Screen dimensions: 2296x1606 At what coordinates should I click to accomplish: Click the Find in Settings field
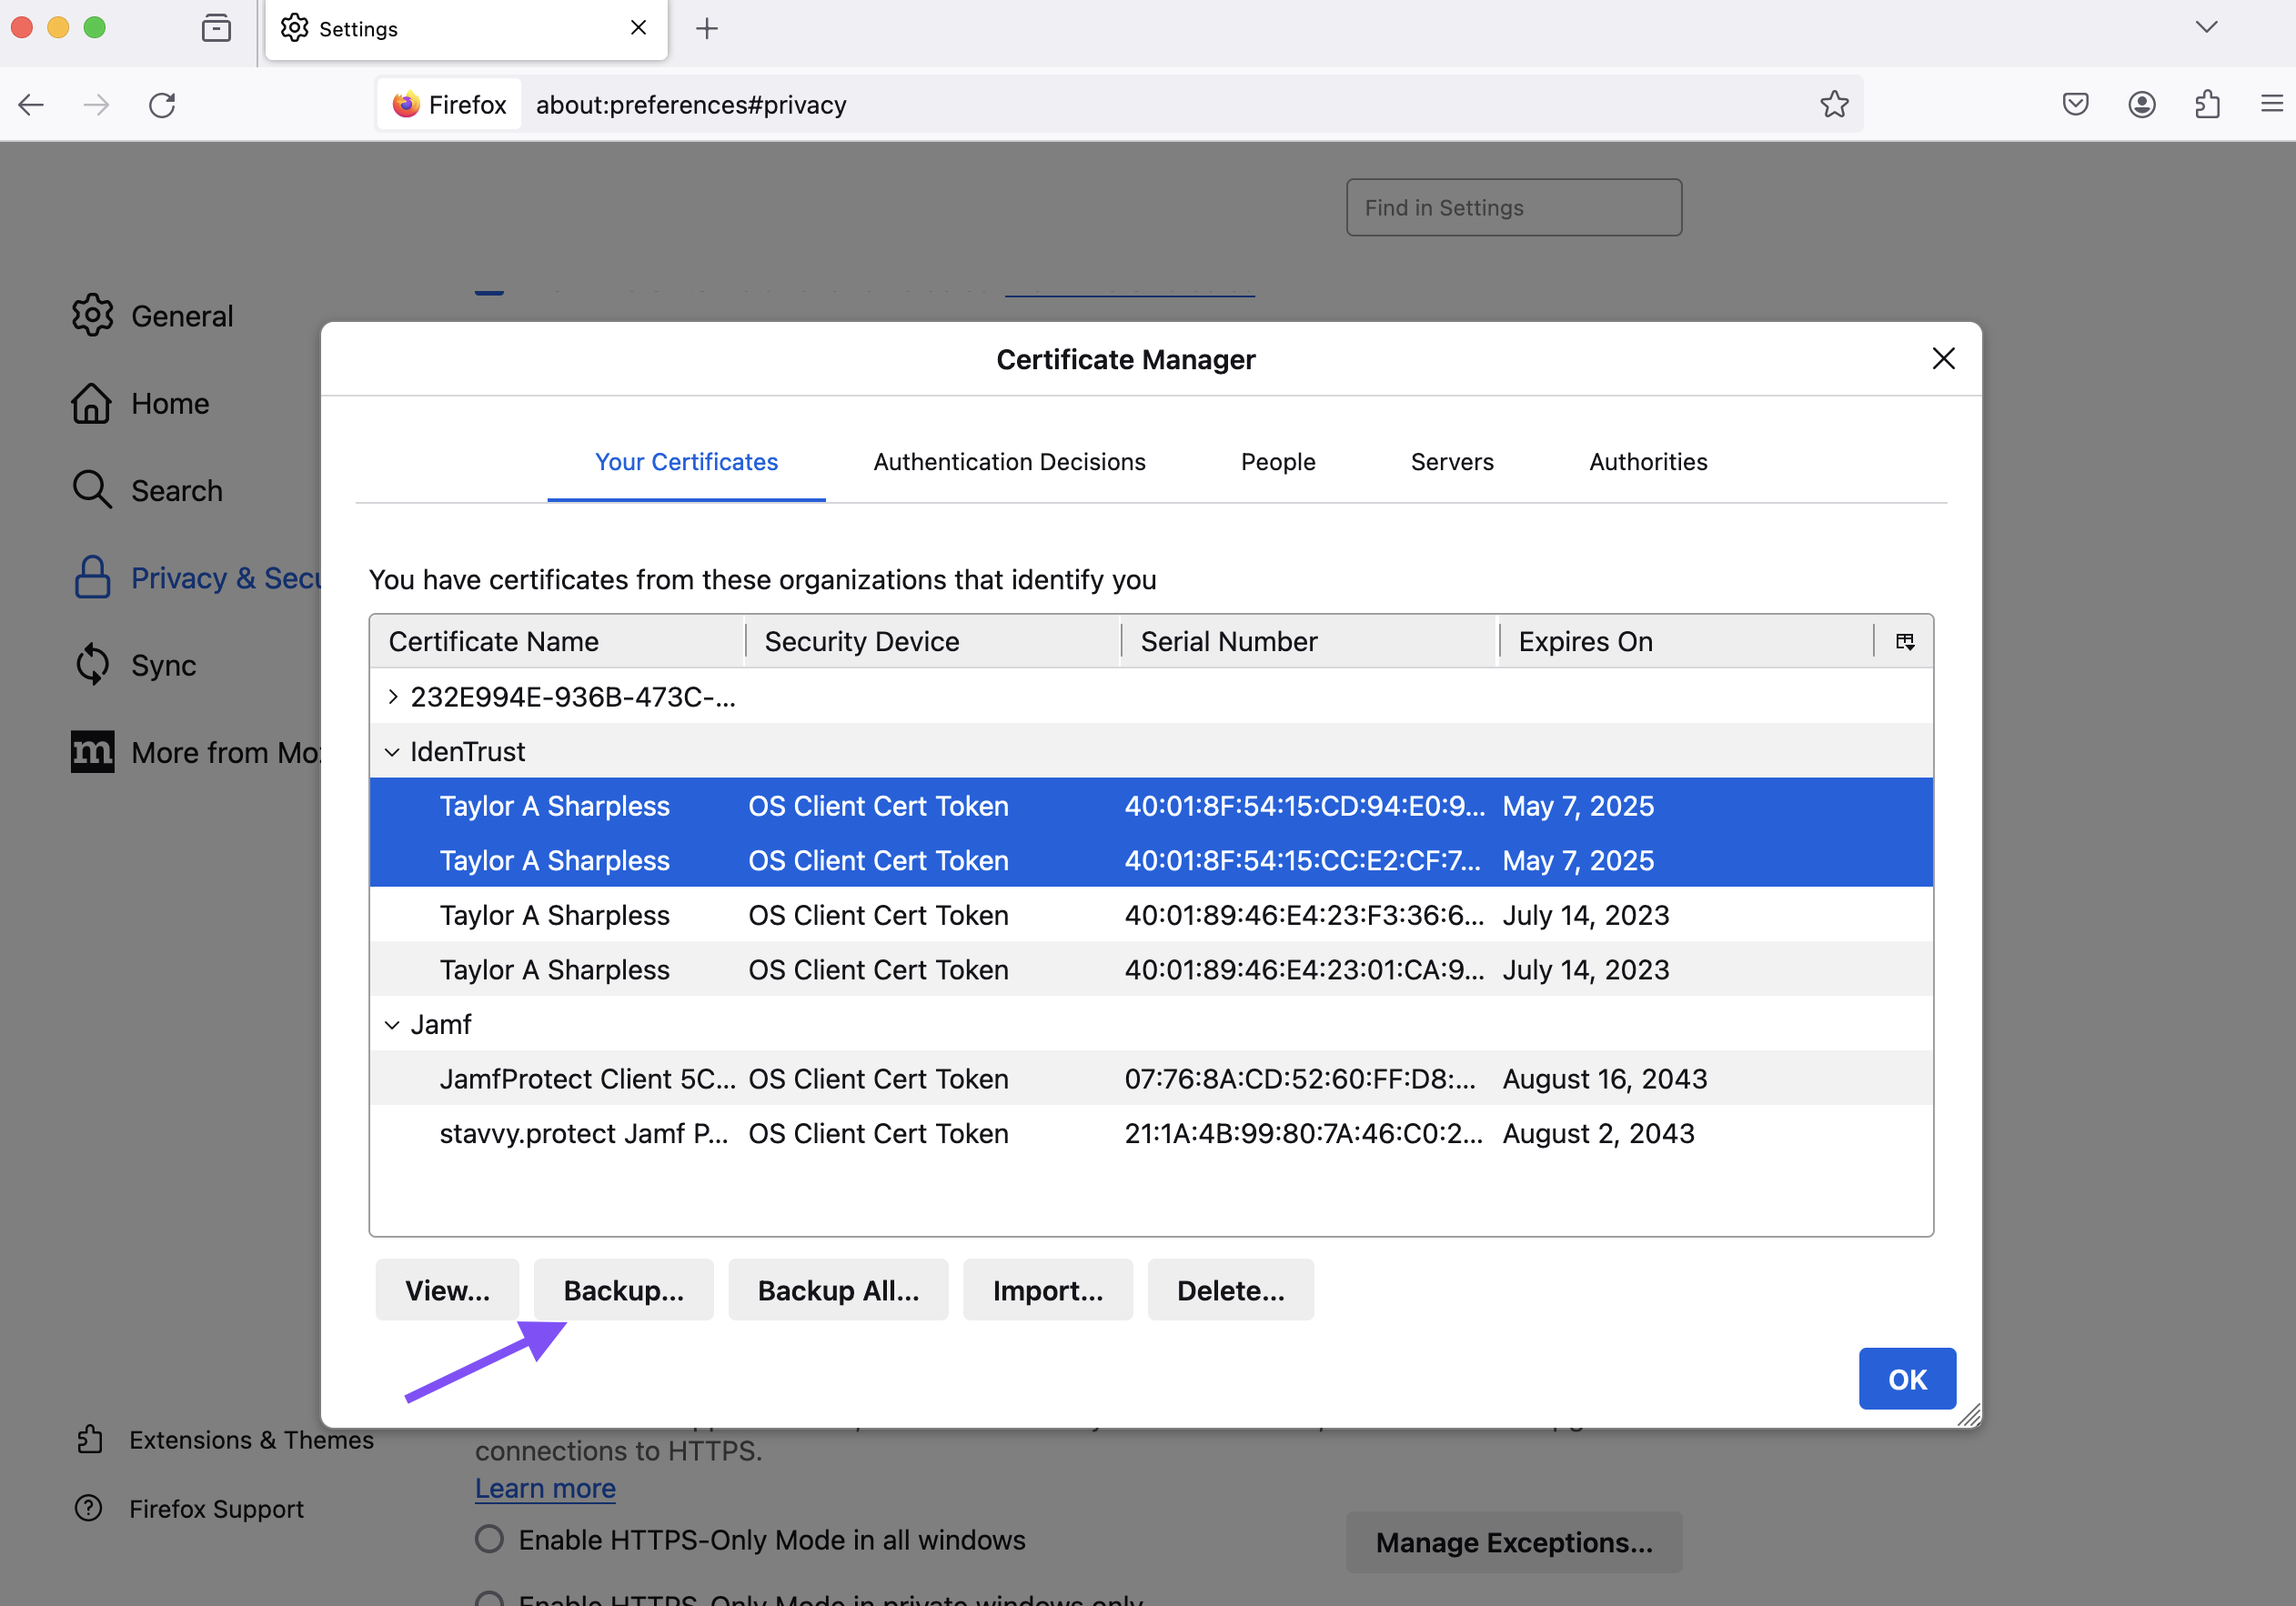[1514, 208]
